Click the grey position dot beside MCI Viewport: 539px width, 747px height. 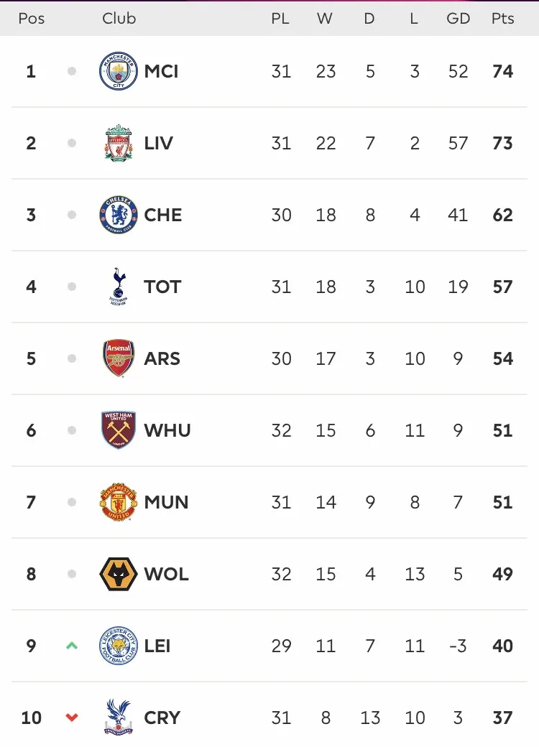[x=72, y=71]
